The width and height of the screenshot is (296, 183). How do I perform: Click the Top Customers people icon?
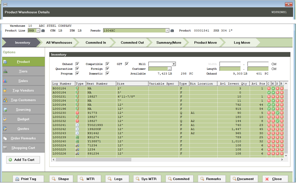pyautogui.click(x=5, y=100)
